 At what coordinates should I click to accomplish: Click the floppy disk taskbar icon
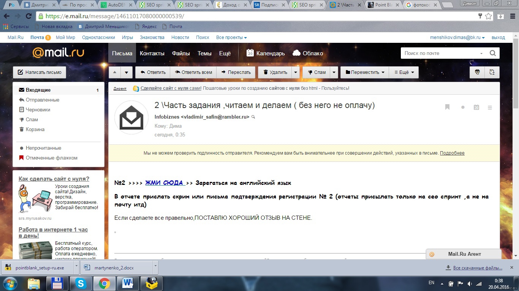coord(57,283)
